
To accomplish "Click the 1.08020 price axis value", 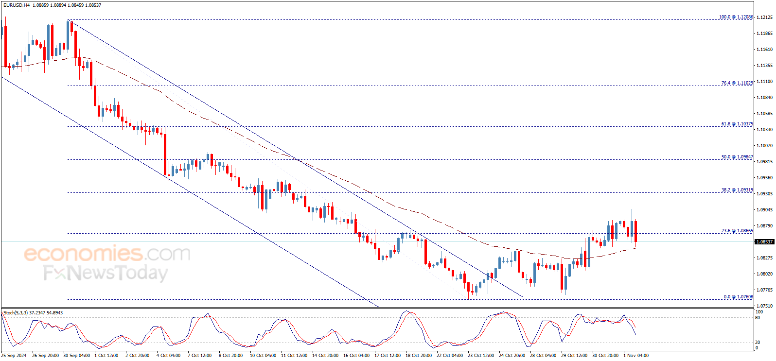I will [x=764, y=274].
